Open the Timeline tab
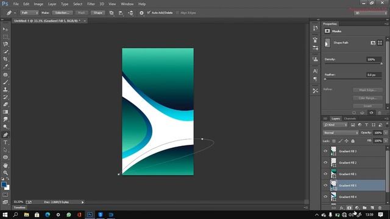 19,207
